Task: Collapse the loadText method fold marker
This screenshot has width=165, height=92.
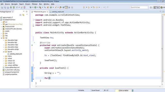Action: tap(34, 68)
